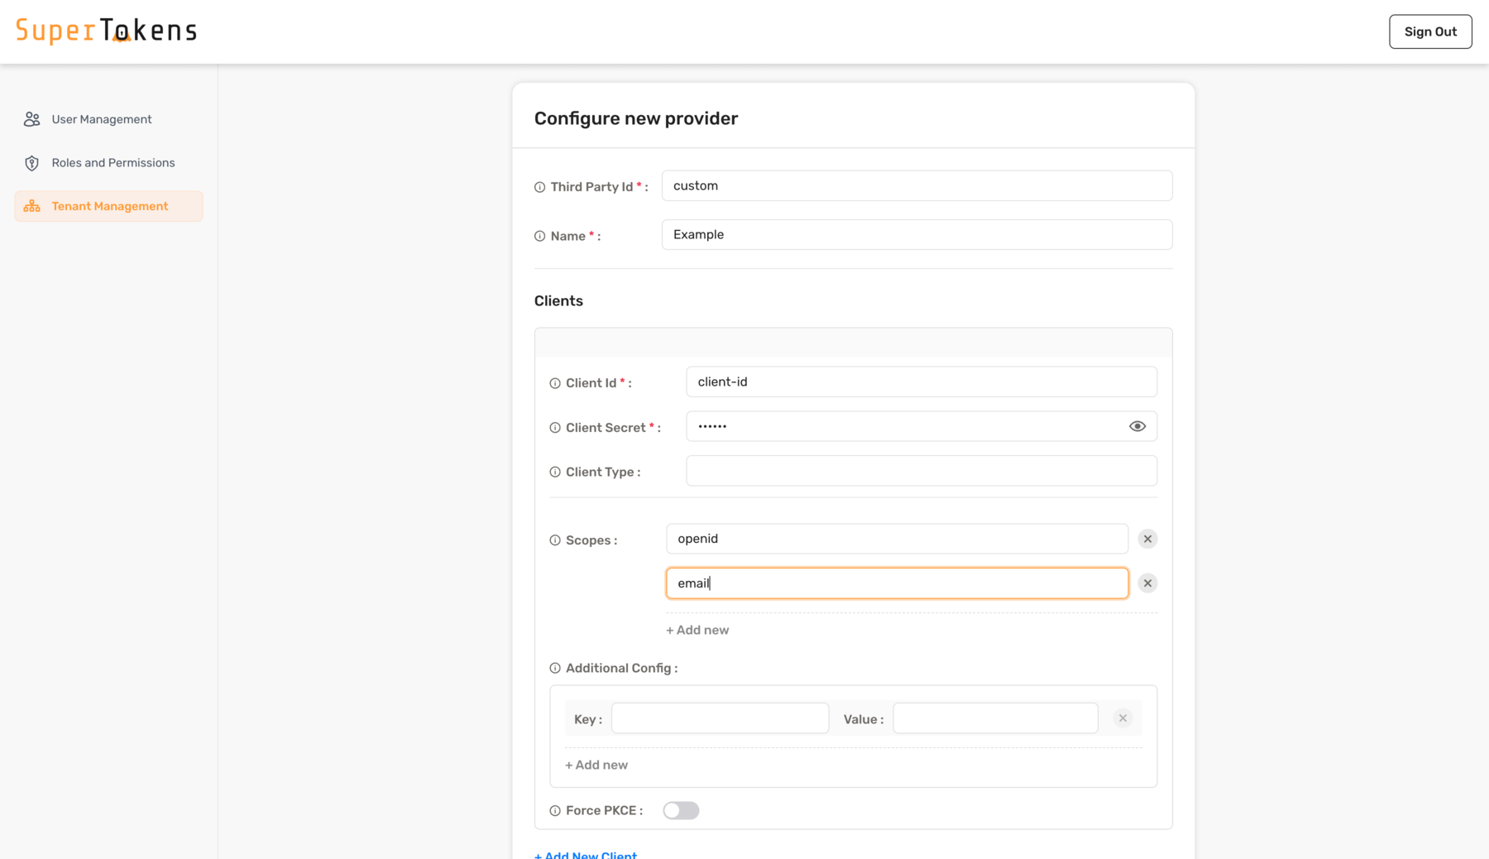Remove the email scope entry

[x=1147, y=583]
